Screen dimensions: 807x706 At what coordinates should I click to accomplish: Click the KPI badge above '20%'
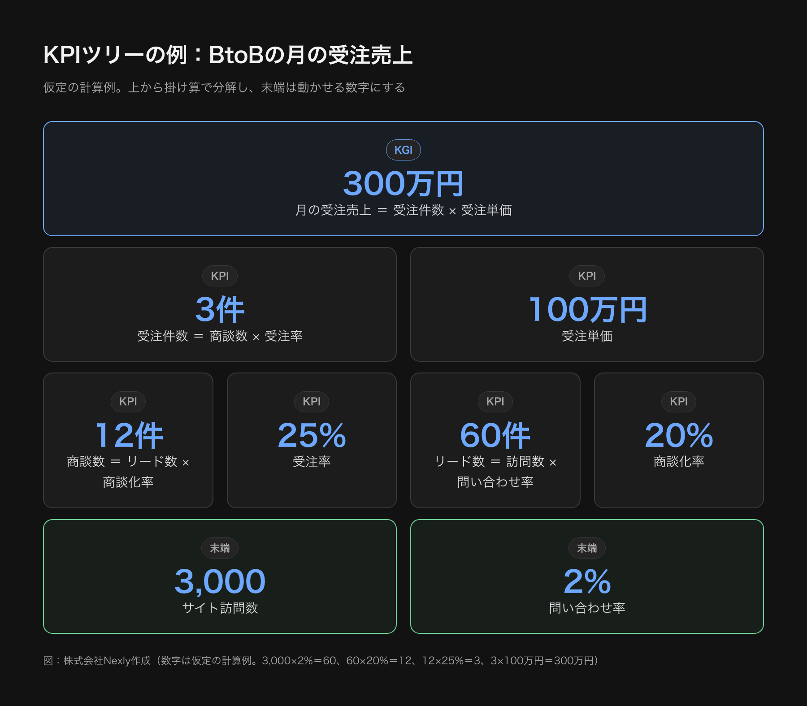[679, 402]
